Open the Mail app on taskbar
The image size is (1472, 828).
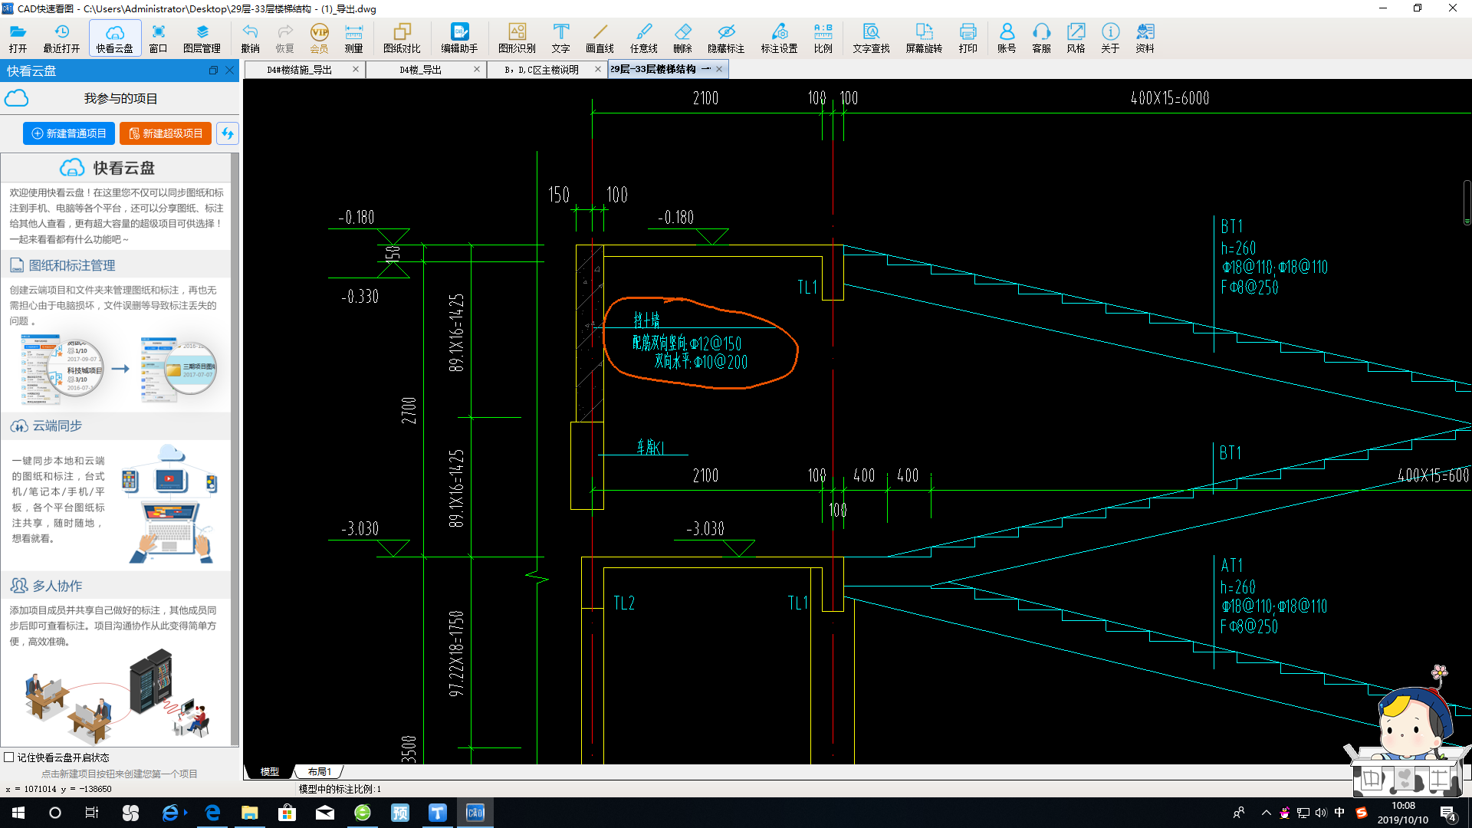(325, 813)
